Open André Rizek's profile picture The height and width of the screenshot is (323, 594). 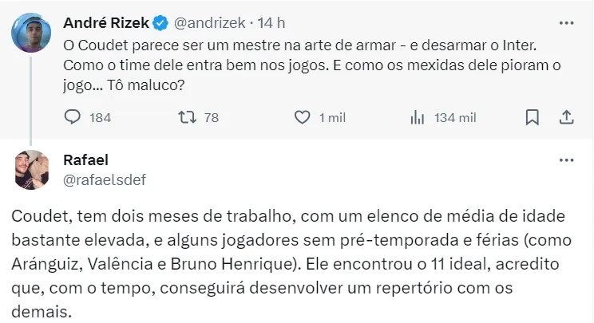[31, 33]
